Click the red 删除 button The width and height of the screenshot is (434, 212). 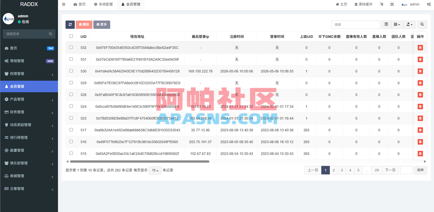pyautogui.click(x=84, y=25)
